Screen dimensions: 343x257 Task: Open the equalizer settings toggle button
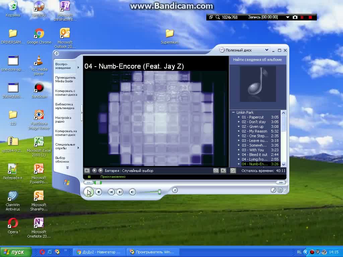tap(175, 190)
